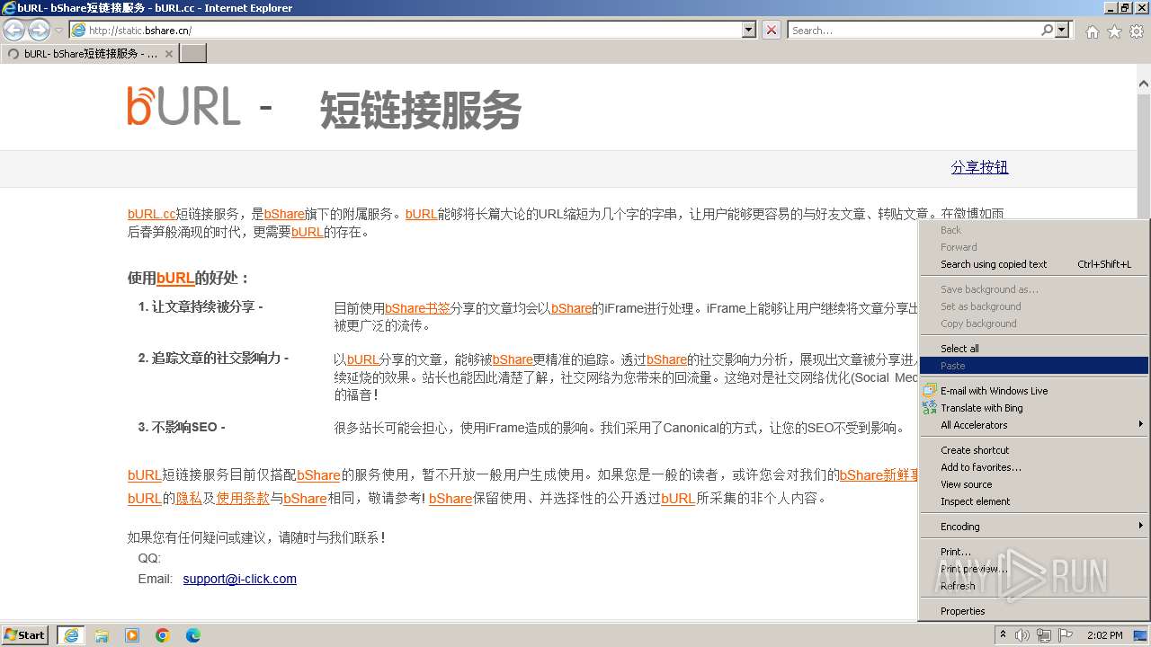The width and height of the screenshot is (1151, 647).
Task: Open File Explorer in the taskbar
Action: (x=102, y=635)
